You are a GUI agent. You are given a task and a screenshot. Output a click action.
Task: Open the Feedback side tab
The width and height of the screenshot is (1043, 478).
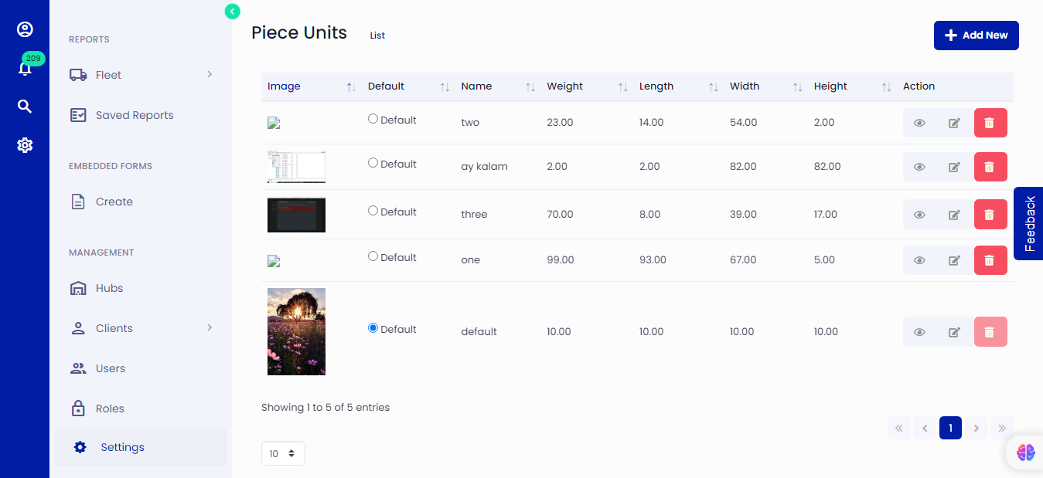pos(1029,223)
